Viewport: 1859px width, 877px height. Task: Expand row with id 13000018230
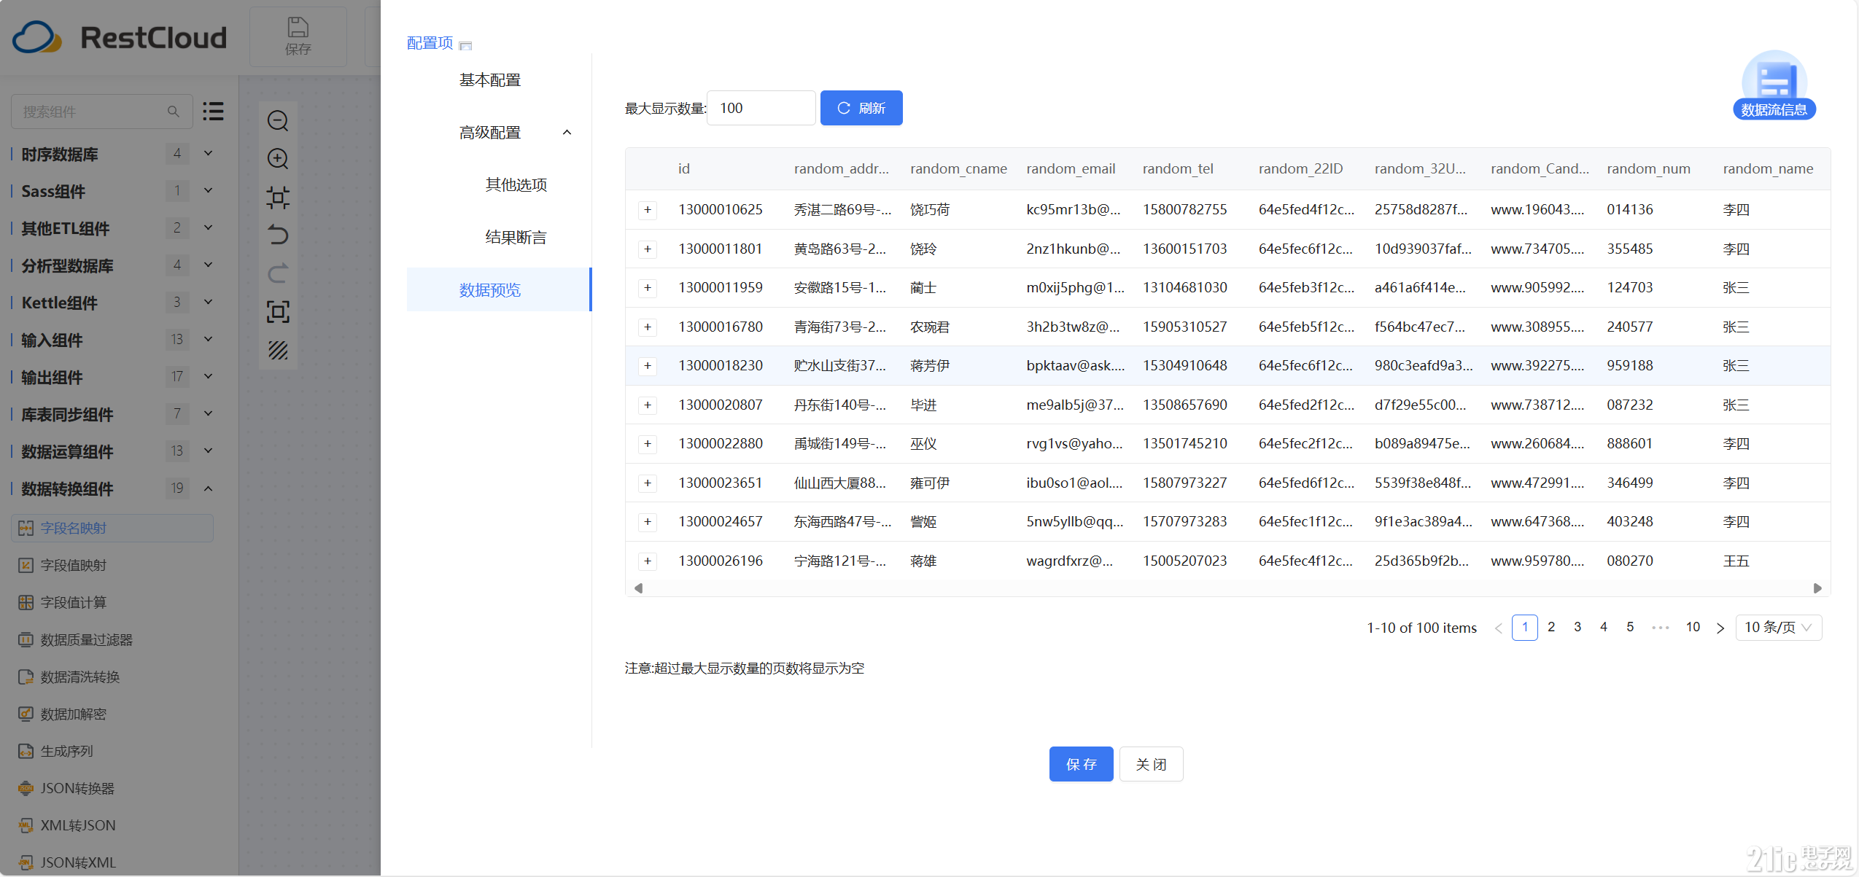647,366
